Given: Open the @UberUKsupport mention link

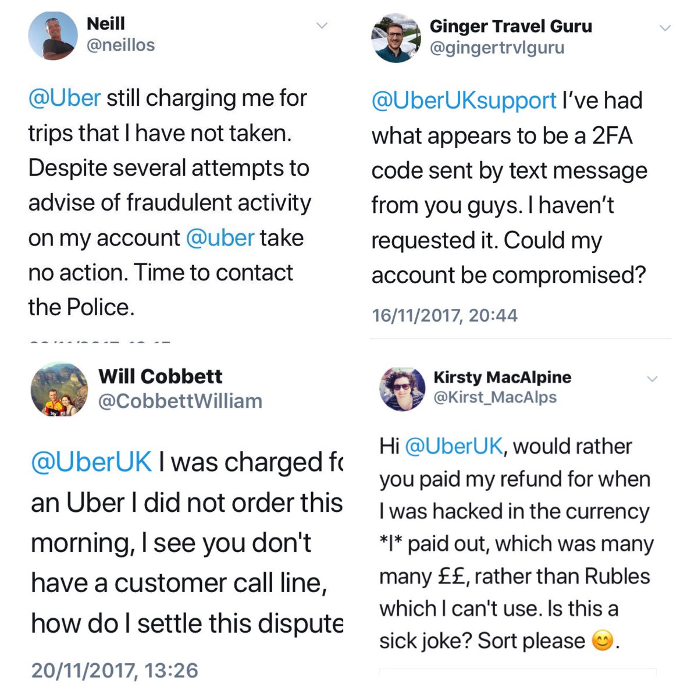Looking at the screenshot, I should tap(464, 101).
